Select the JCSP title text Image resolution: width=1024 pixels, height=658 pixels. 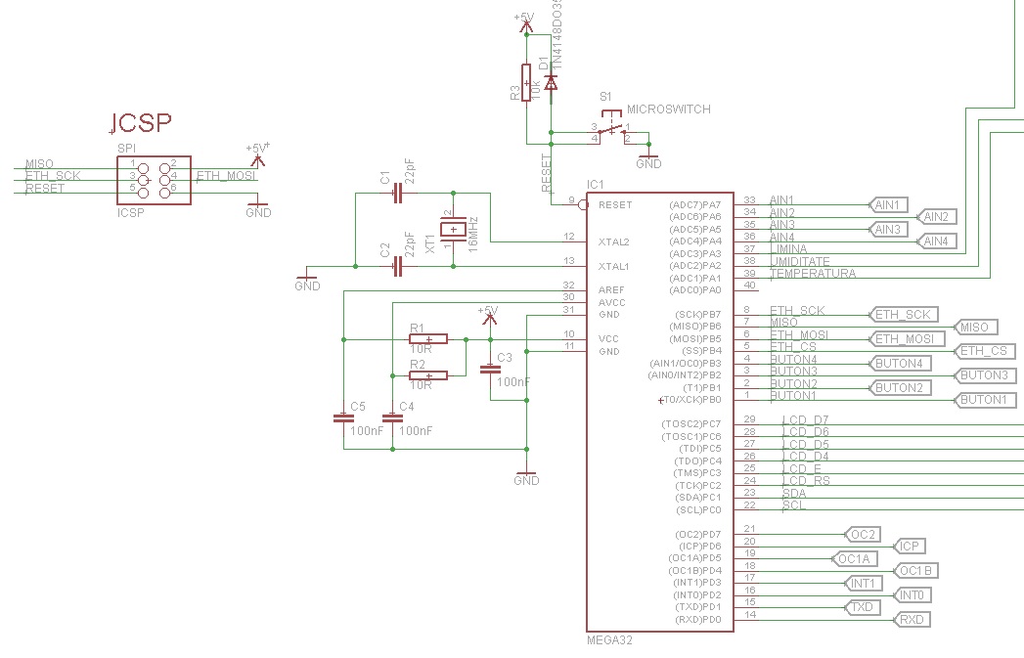[140, 122]
